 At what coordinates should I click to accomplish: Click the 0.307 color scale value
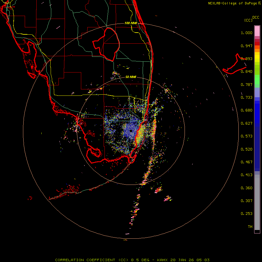247,201
